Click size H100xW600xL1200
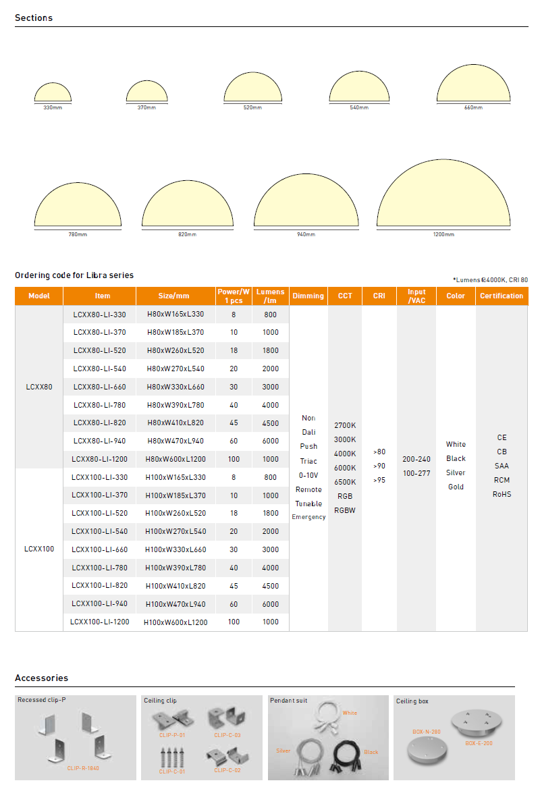Image resolution: width=540 pixels, height=785 pixels. click(175, 622)
